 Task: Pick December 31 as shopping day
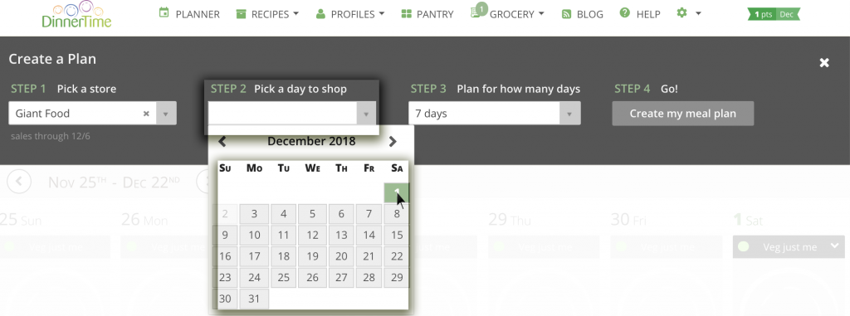click(x=254, y=298)
